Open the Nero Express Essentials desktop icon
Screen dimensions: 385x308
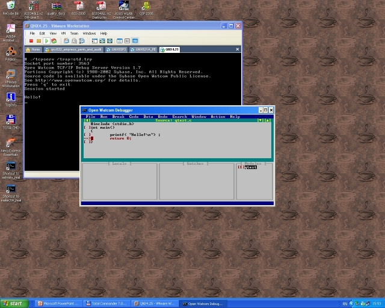[11, 144]
